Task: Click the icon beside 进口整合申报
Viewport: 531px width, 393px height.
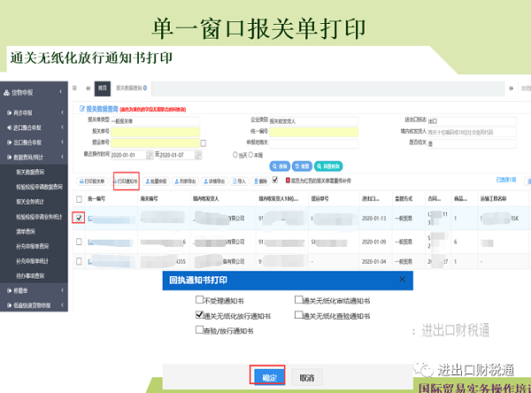Action: click(10, 127)
